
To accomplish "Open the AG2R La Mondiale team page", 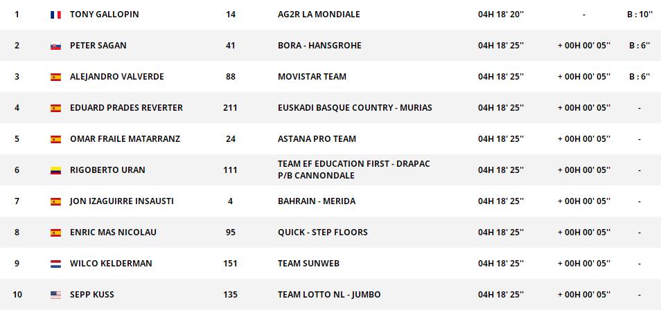I will (319, 15).
